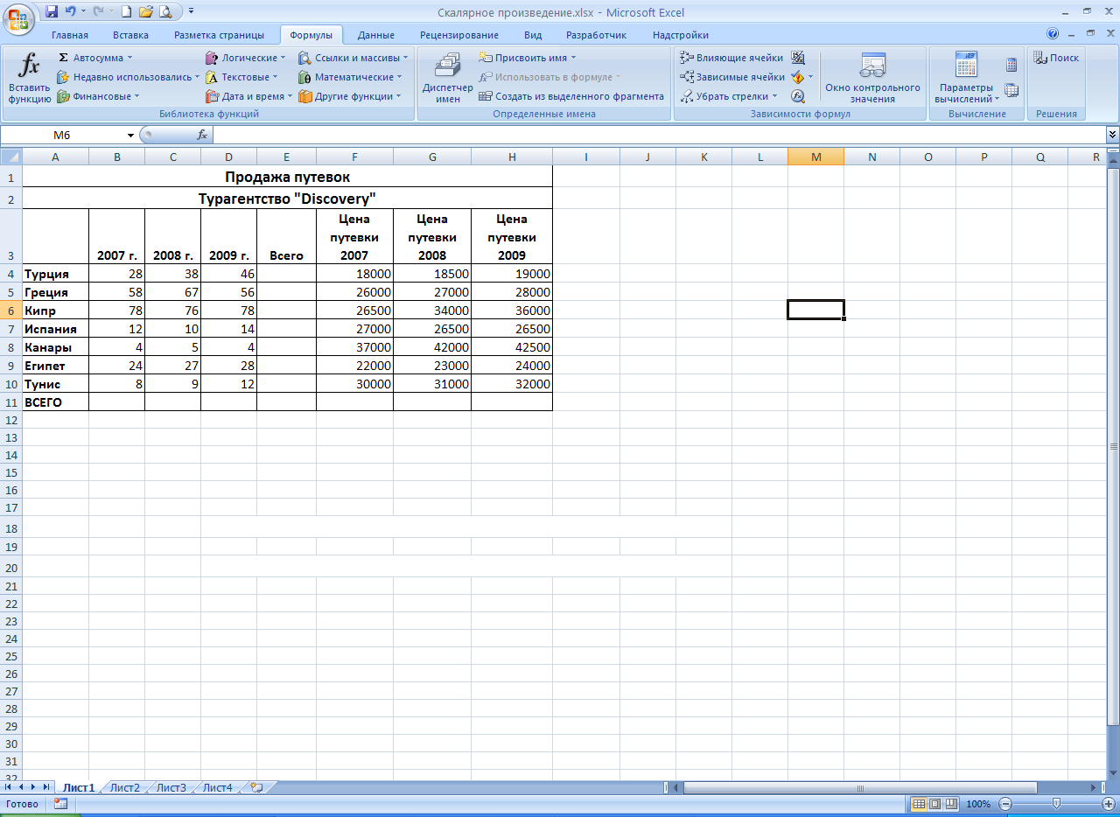The height and width of the screenshot is (817, 1120).
Task: Open Финансовые functions list
Action: pos(97,96)
